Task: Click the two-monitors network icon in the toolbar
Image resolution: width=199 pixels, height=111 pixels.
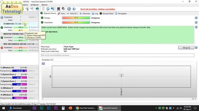Action: (53, 9)
